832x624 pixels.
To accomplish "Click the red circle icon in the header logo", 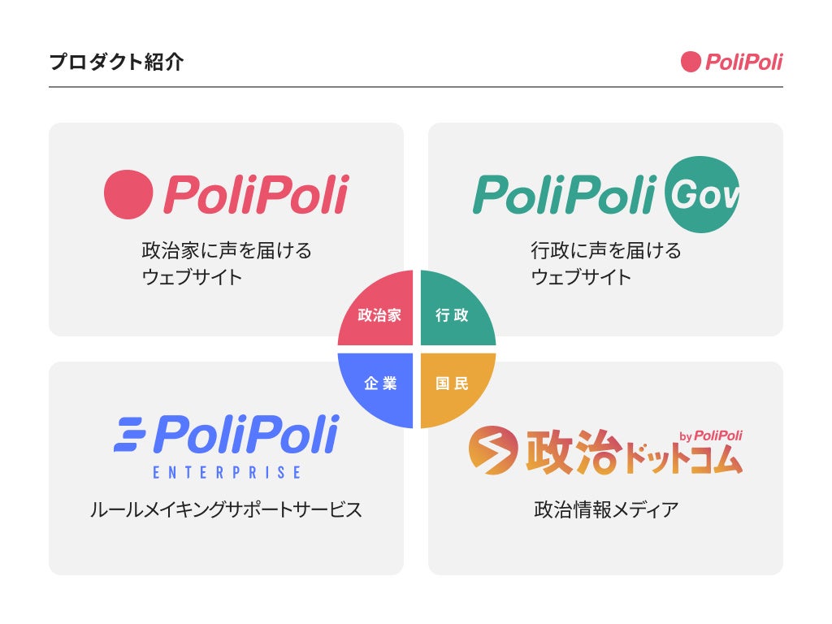I will pyautogui.click(x=691, y=62).
